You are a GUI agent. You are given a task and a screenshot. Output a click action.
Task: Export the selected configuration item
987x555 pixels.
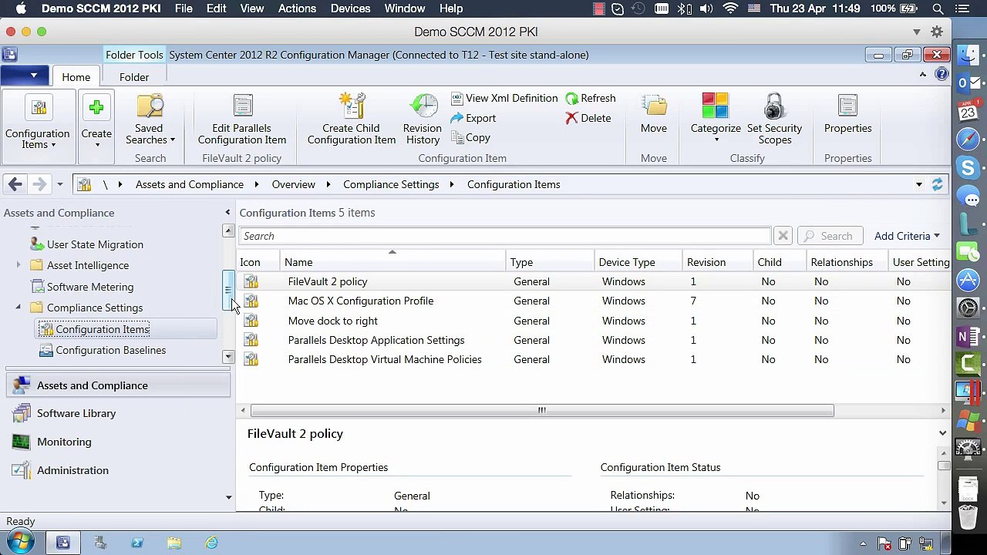pyautogui.click(x=473, y=118)
